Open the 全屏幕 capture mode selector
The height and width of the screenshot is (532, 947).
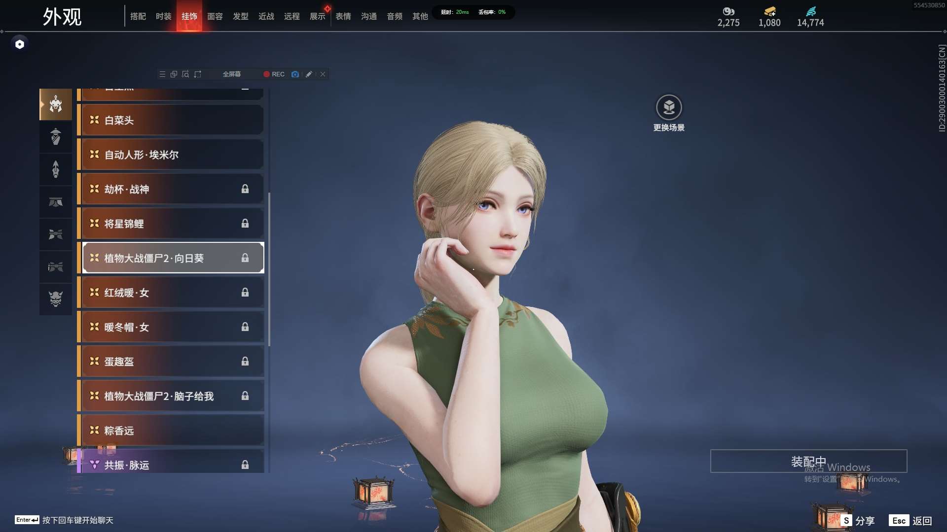[x=232, y=74]
